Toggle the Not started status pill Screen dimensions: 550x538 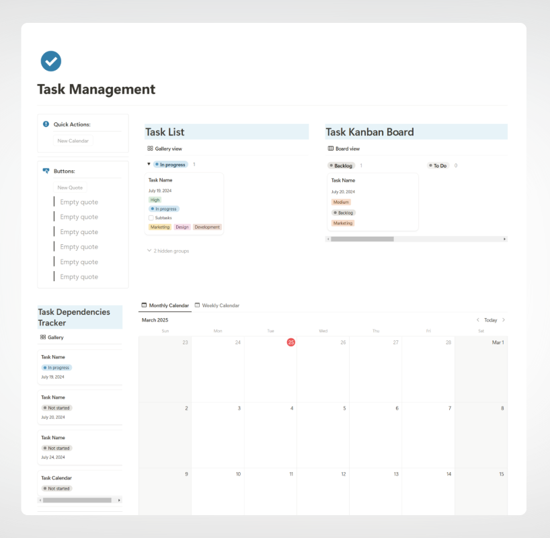point(56,408)
